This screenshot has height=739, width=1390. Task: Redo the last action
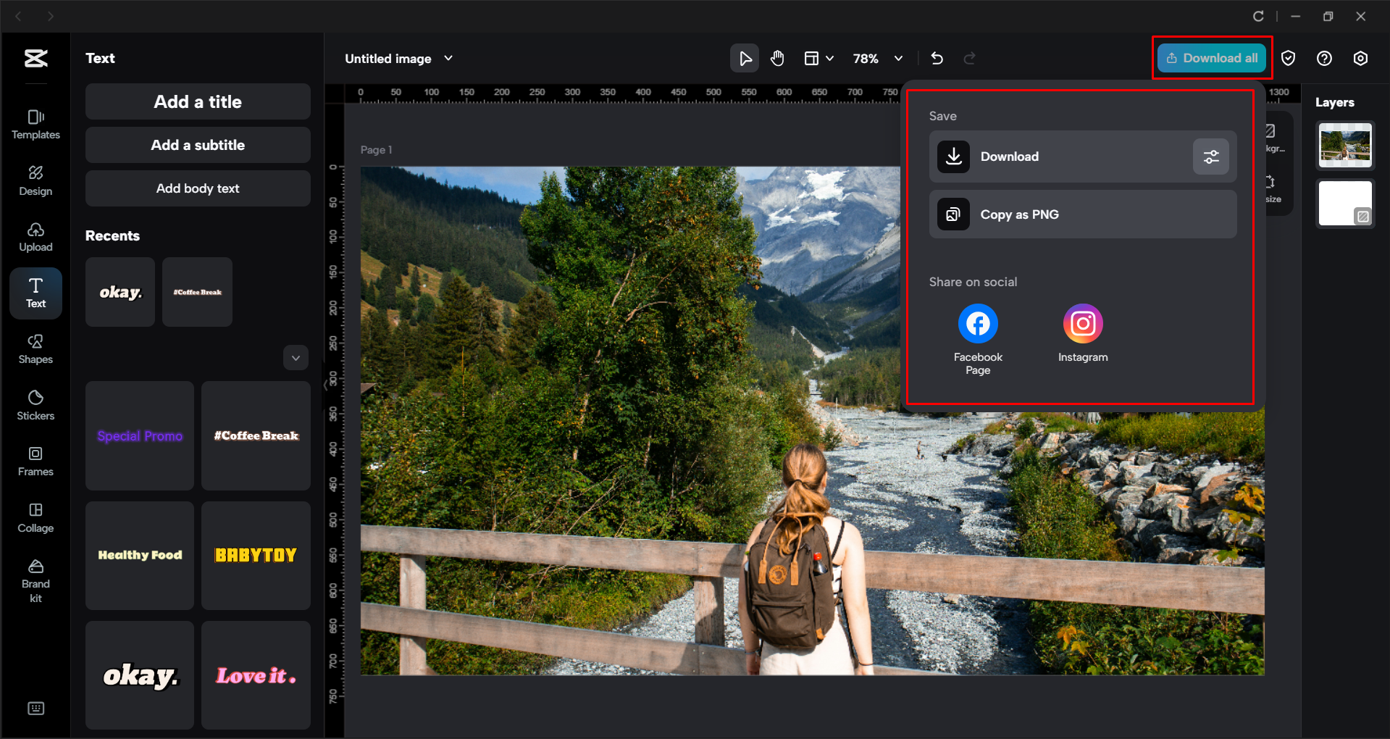click(970, 58)
